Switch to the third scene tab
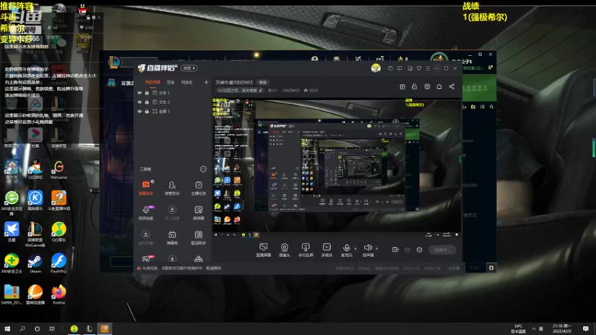Image resolution: width=596 pixels, height=335 pixels. pyautogui.click(x=187, y=82)
